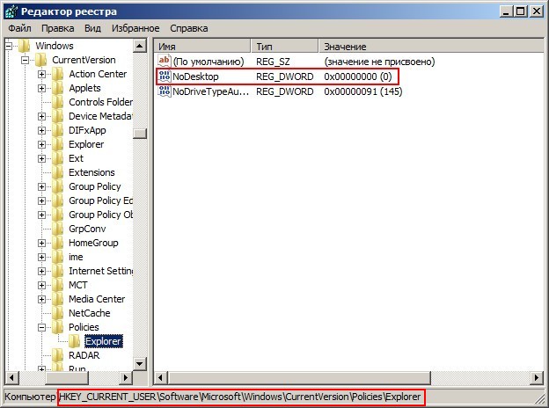The width and height of the screenshot is (549, 408).
Task: Click the NoDesktop DWORD value icon
Action: point(164,76)
